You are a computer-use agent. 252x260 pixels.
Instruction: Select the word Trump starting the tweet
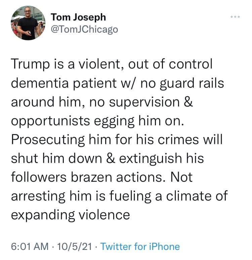30,64
